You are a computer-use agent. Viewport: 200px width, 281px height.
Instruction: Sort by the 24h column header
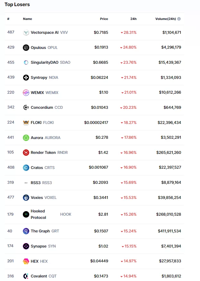133,19
